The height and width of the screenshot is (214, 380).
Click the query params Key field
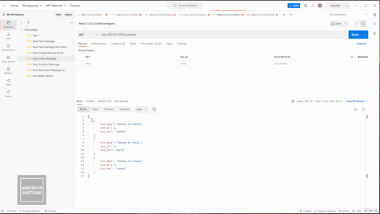(131, 64)
